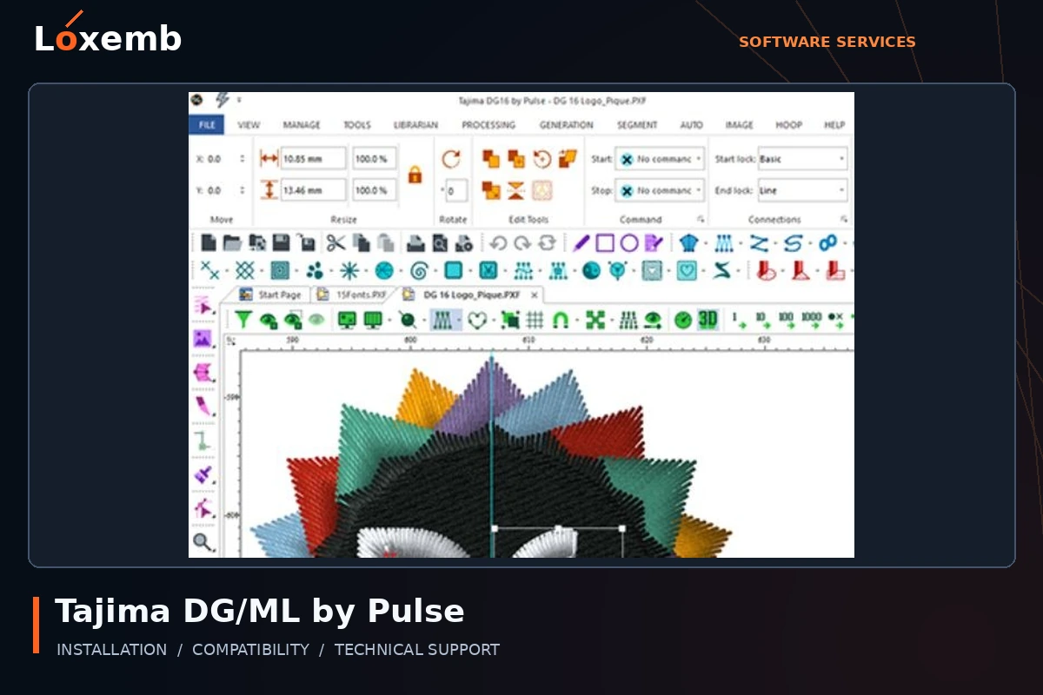
Task: Toggle the proportional resize lock icon
Action: point(415,174)
